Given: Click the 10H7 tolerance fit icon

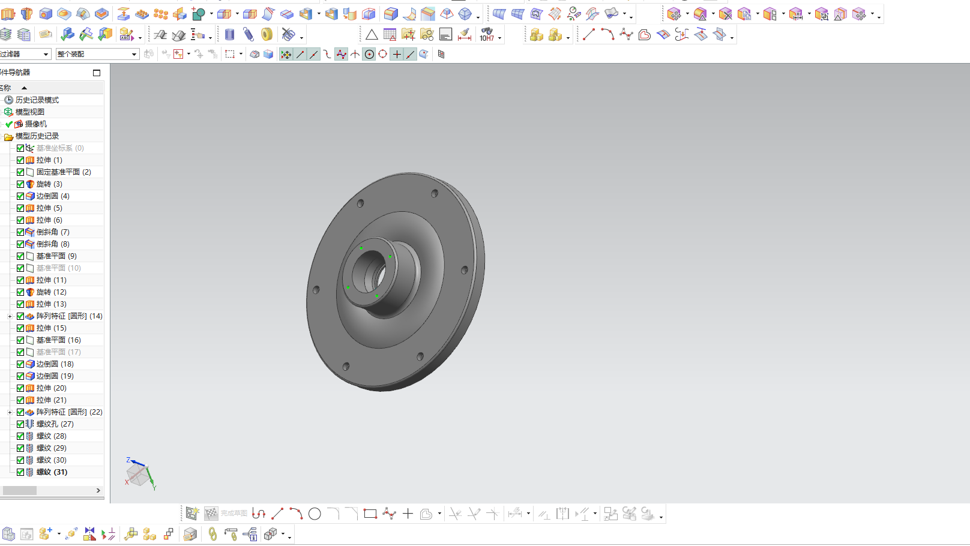Looking at the screenshot, I should point(487,35).
